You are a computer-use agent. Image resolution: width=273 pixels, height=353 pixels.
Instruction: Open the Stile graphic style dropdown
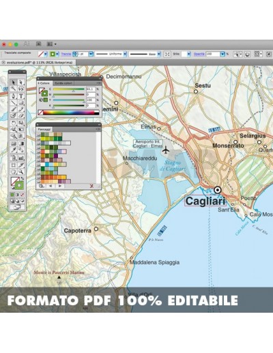pos(189,54)
